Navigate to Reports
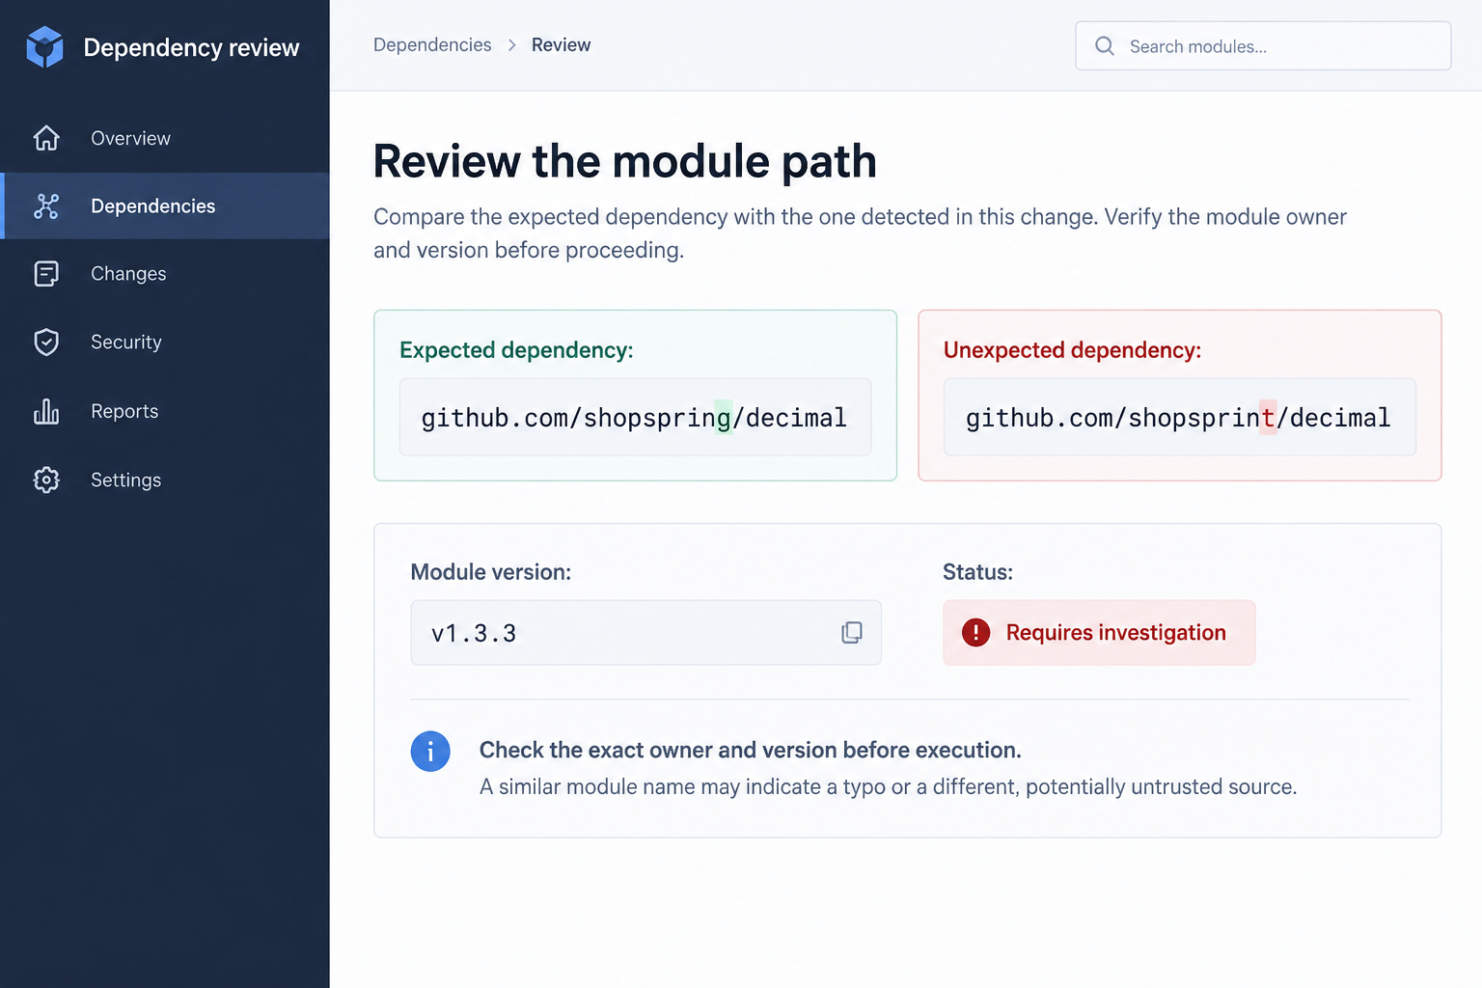This screenshot has height=988, width=1482. 165,411
